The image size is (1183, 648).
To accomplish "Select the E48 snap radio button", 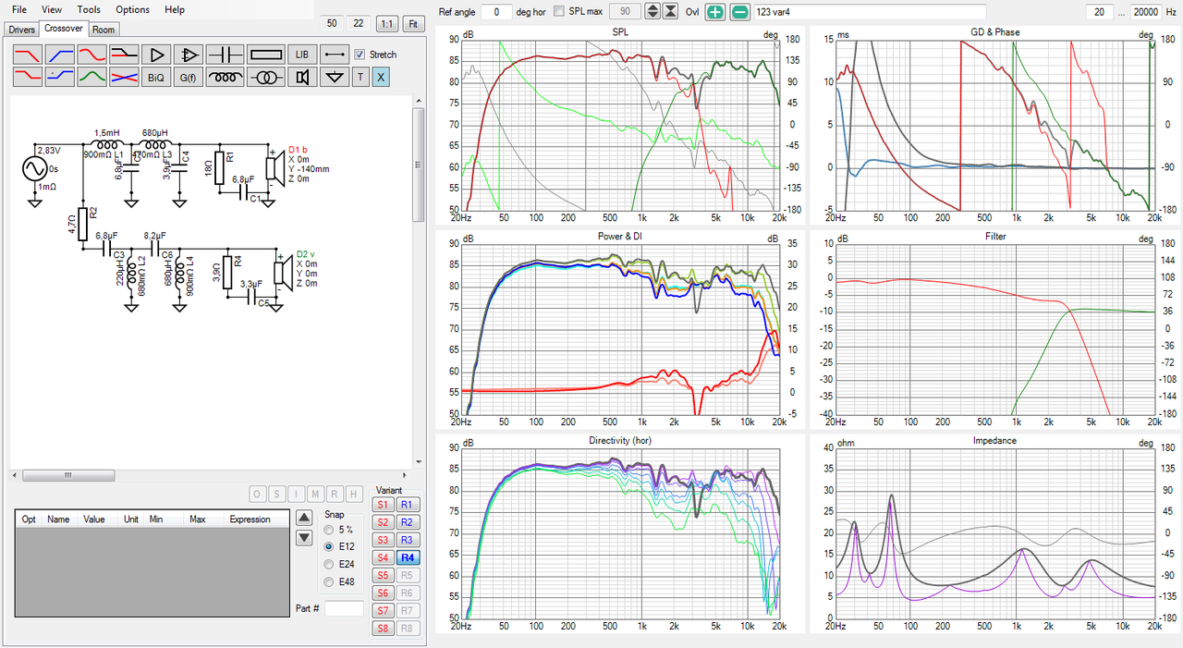I will (330, 582).
